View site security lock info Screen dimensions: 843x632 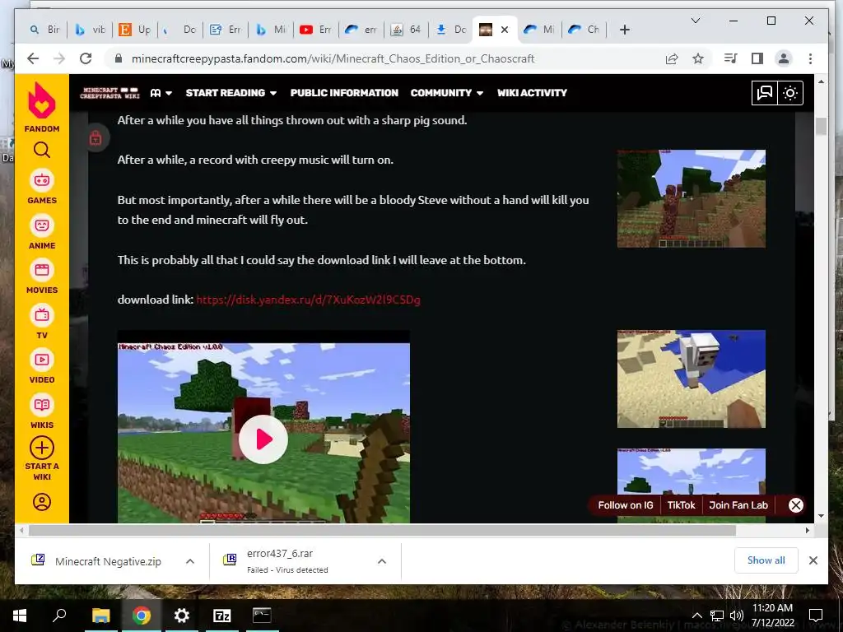(119, 58)
